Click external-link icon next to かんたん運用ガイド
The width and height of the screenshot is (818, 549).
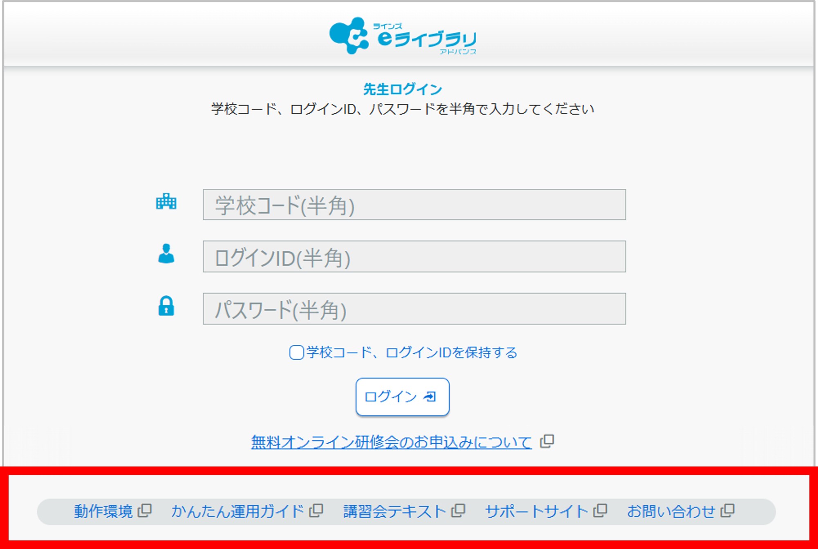pos(316,511)
